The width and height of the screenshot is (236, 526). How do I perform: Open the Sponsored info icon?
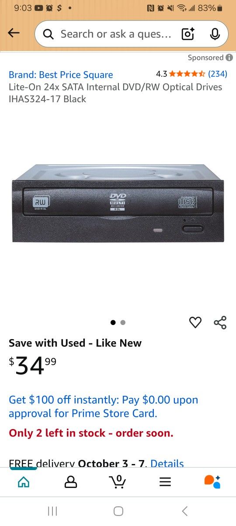(229, 58)
